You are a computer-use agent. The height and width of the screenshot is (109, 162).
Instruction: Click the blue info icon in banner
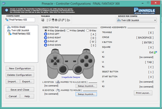coord(7,10)
